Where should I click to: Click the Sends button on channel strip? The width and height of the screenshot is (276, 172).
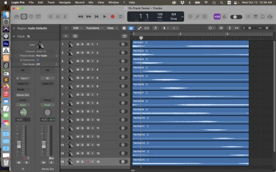21,89
